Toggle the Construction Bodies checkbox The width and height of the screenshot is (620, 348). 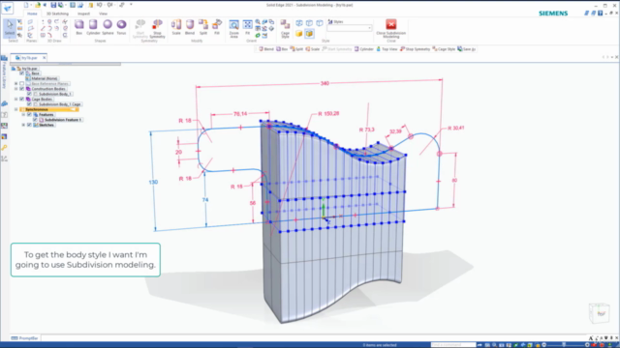click(21, 89)
